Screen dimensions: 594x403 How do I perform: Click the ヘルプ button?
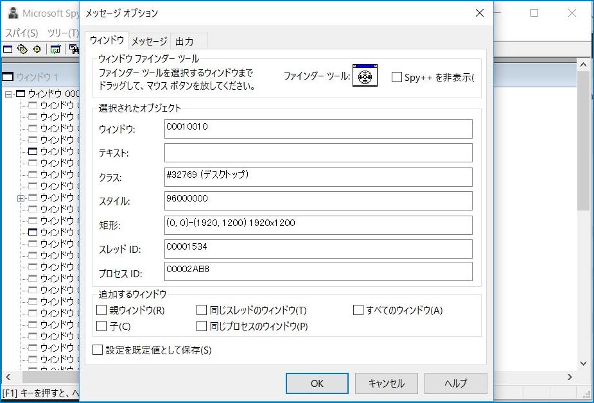pyautogui.click(x=456, y=383)
